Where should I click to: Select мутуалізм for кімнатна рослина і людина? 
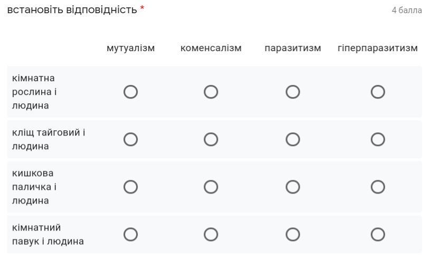pos(130,92)
